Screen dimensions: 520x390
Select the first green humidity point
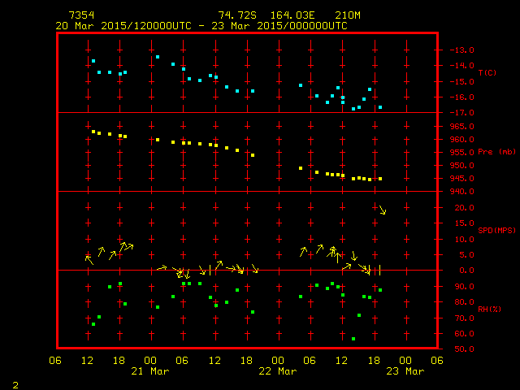(93, 324)
